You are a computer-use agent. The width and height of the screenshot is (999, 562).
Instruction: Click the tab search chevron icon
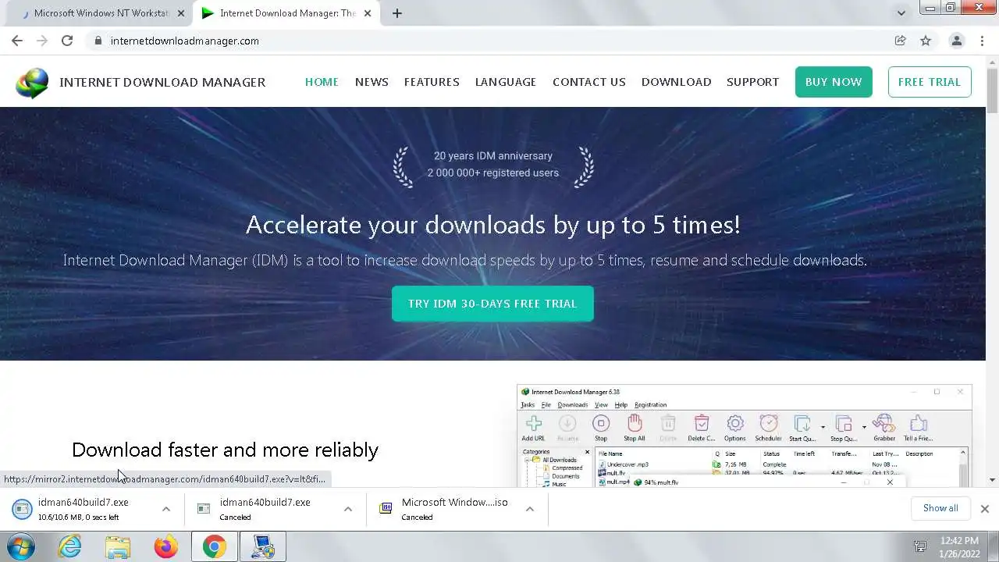[901, 13]
